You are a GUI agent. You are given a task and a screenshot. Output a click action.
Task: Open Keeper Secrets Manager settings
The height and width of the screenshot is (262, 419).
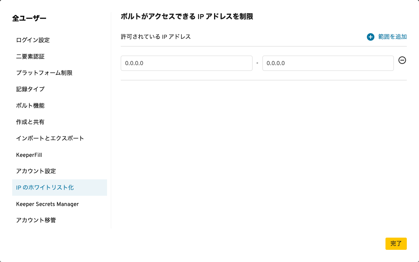pos(48,204)
